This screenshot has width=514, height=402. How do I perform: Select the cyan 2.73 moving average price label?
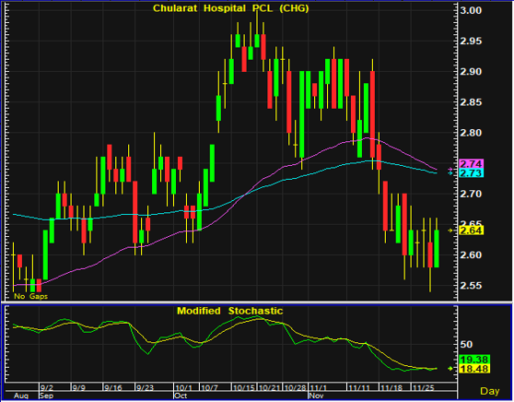click(471, 173)
